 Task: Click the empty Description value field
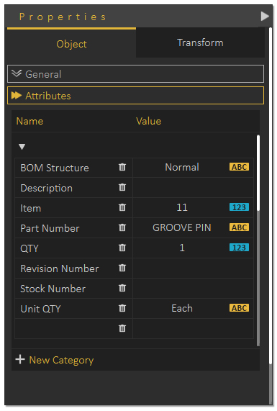(x=193, y=187)
